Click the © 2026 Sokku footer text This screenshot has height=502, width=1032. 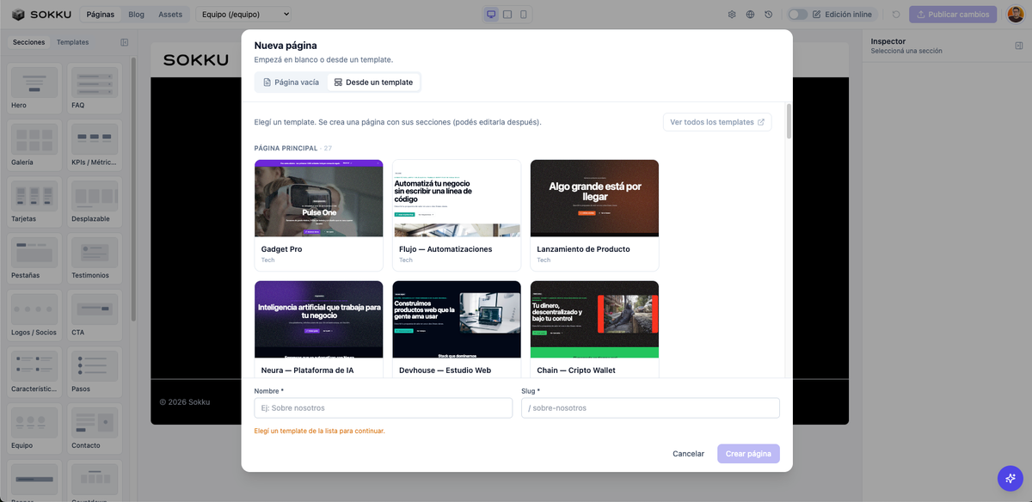[185, 401]
